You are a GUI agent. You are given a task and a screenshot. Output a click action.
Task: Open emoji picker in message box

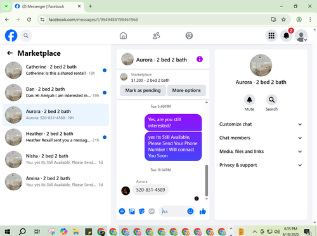[x=190, y=211]
